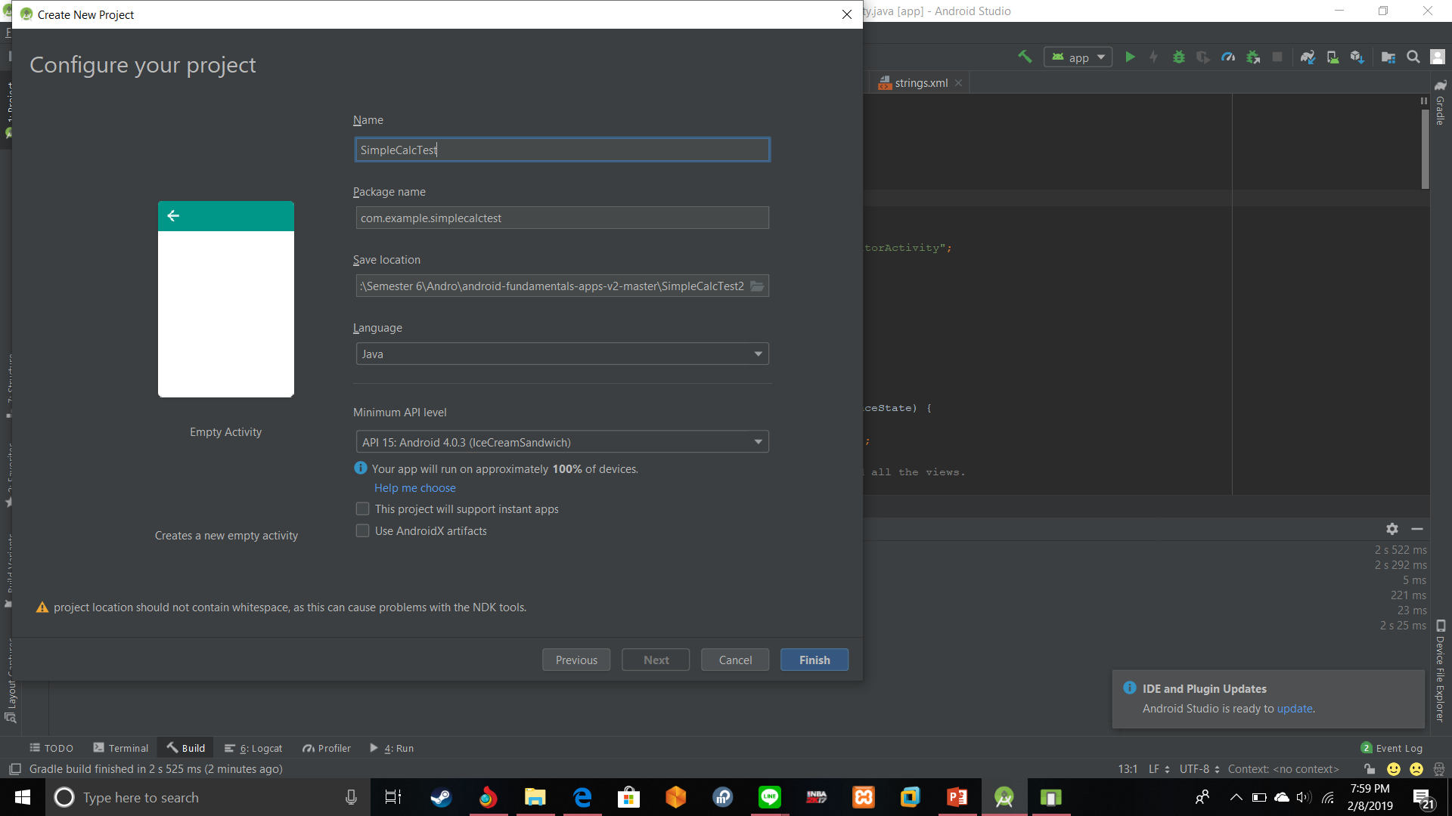Sync project with Gradle files elephant icon
1452x816 pixels.
1308,57
